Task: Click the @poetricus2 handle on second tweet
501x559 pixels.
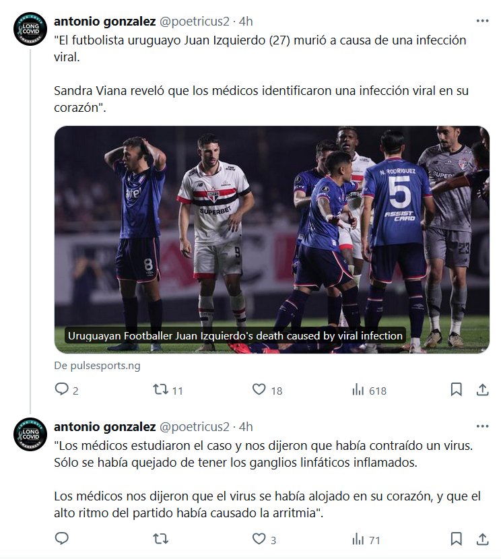Action: (194, 427)
